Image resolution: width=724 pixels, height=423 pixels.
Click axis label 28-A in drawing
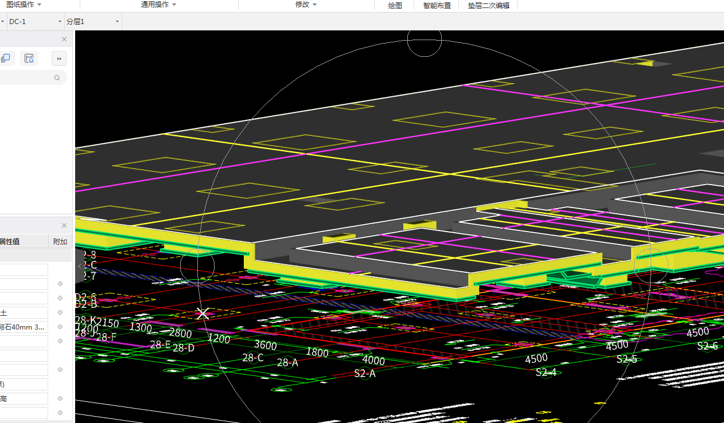pyautogui.click(x=287, y=362)
